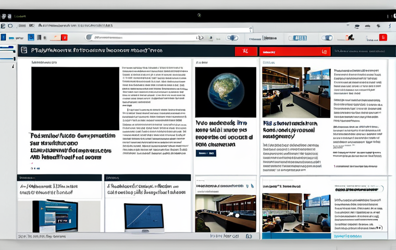Click the rounded search pill in the bottom-right card
Image resolution: width=396 pixels, height=250 pixels.
point(358,189)
